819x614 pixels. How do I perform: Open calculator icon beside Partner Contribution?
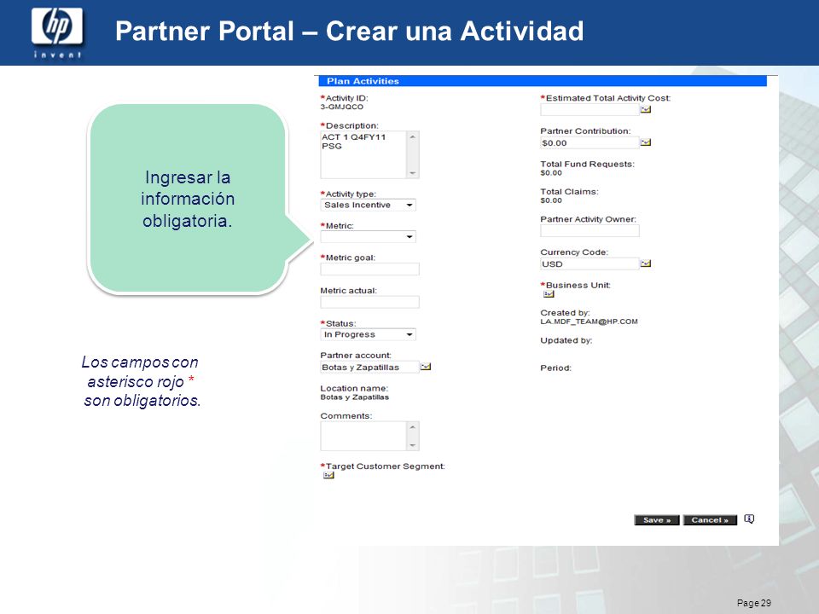646,142
